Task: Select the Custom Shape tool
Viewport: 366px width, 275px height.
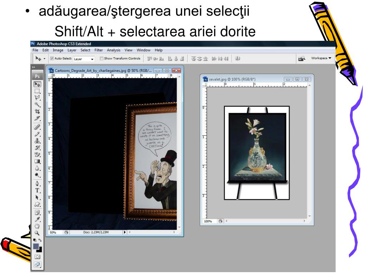Action: [37, 204]
